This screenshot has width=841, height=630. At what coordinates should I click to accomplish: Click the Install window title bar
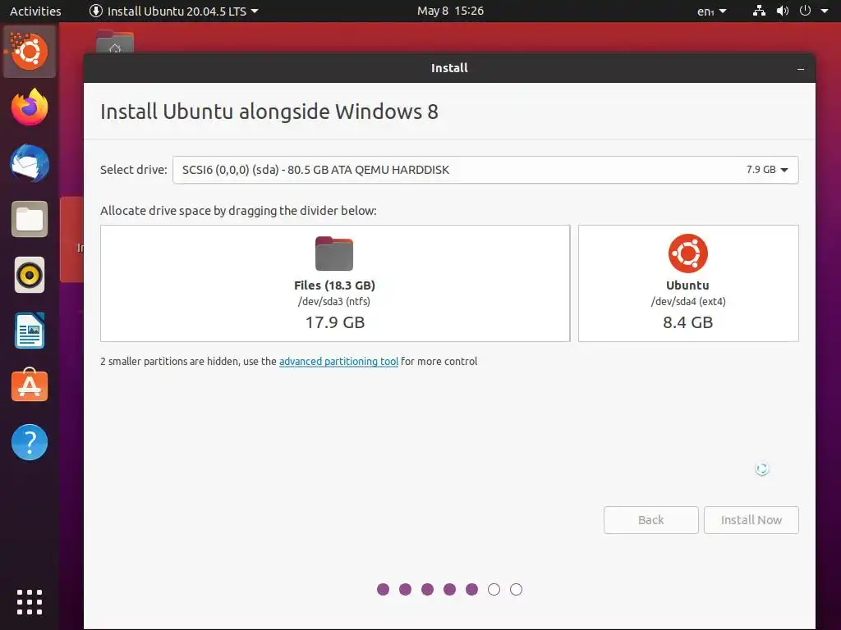pos(449,68)
